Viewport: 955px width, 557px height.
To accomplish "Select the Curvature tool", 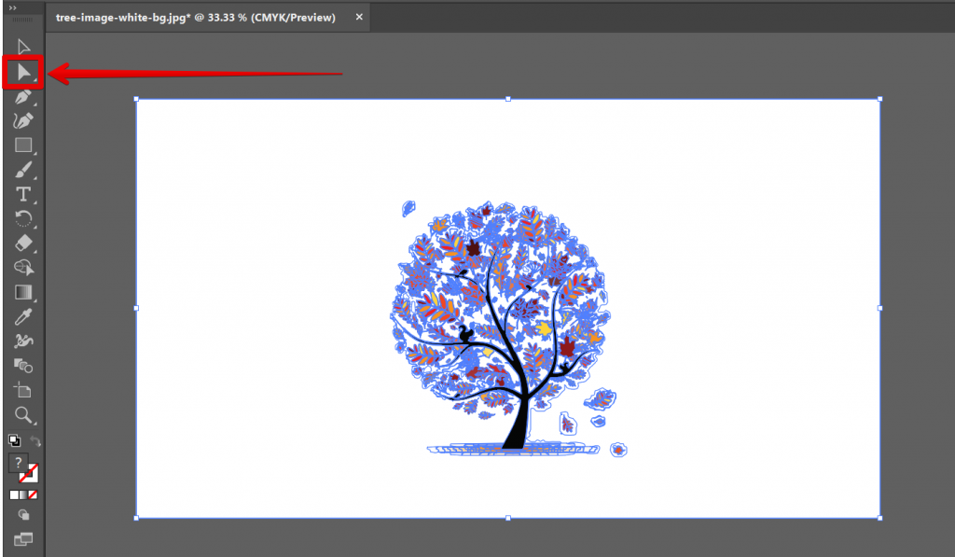I will tap(23, 119).
